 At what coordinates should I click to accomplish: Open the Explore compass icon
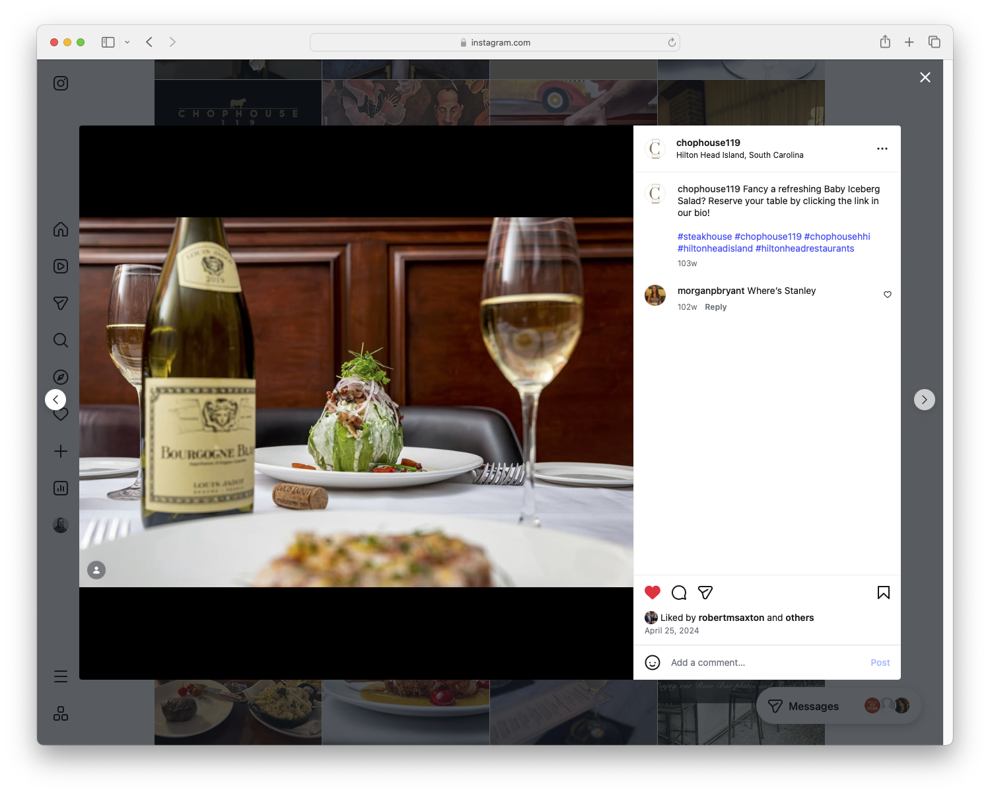60,377
